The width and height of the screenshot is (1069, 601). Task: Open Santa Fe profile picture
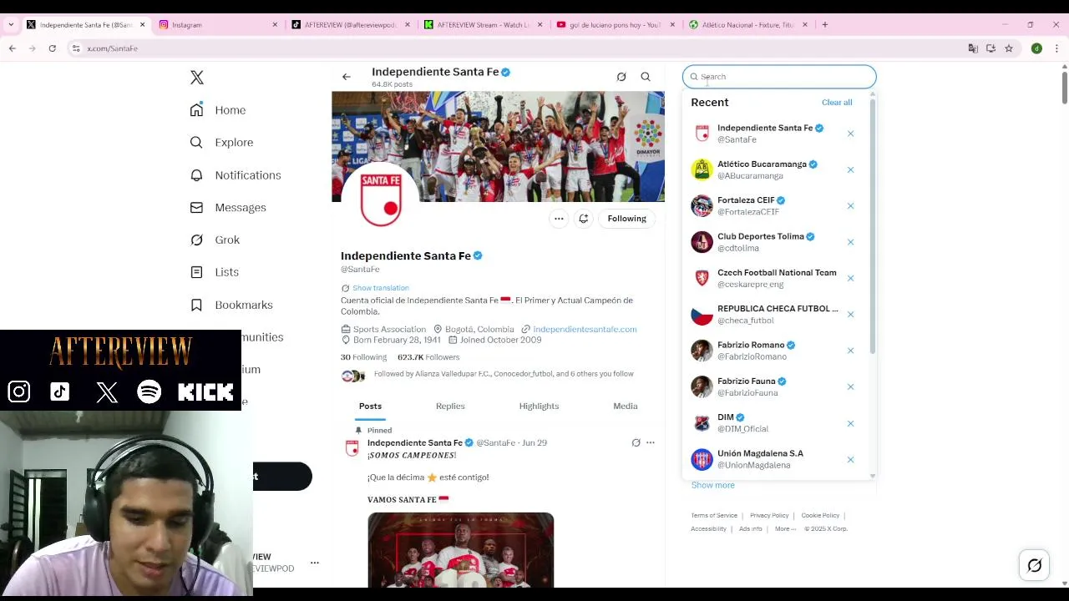click(x=381, y=199)
